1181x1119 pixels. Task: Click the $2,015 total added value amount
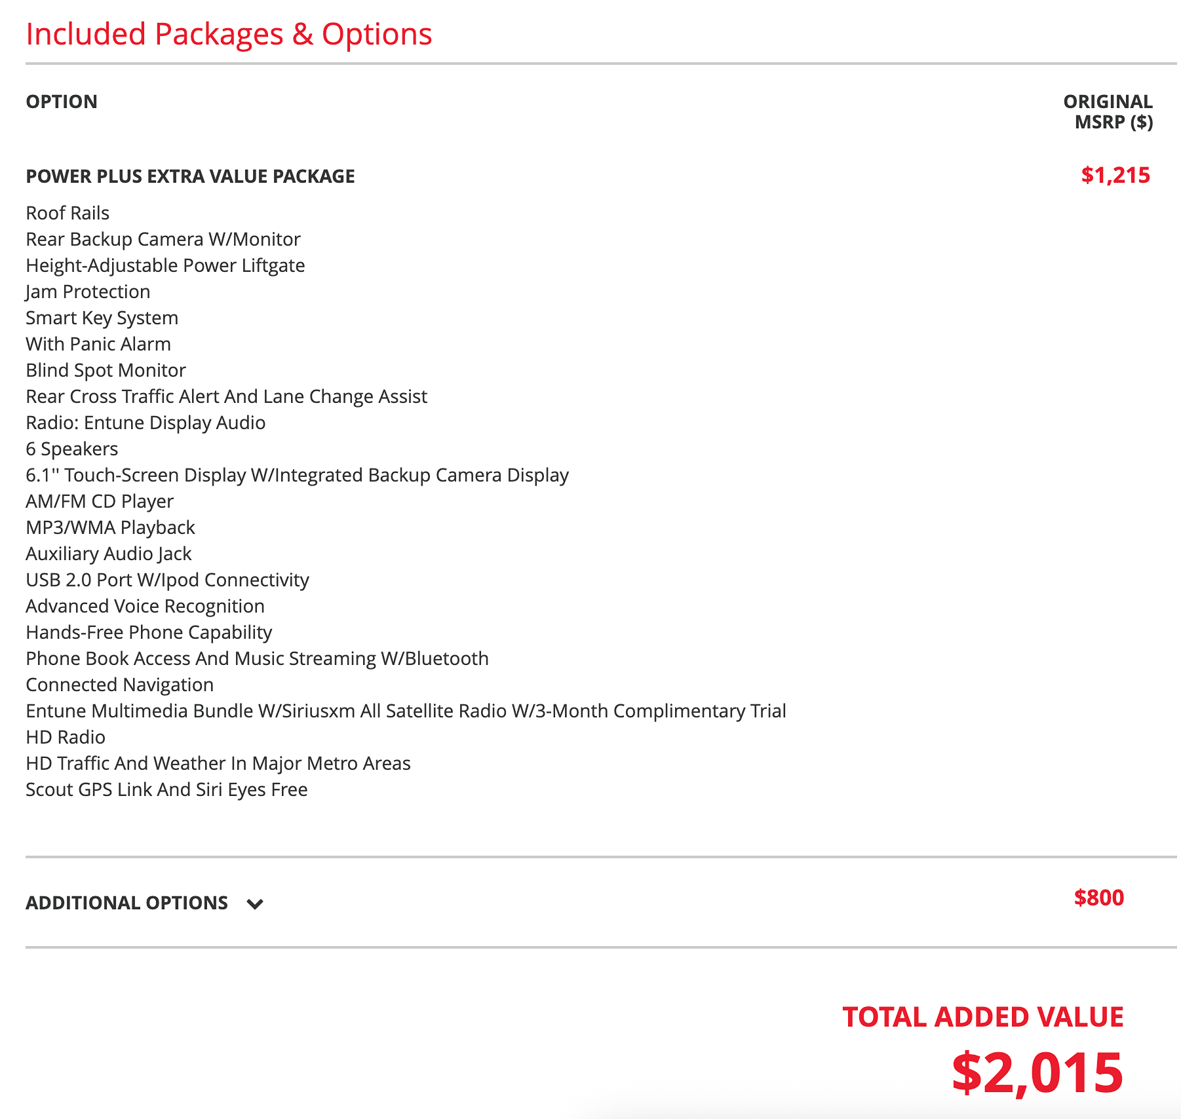[1038, 1072]
